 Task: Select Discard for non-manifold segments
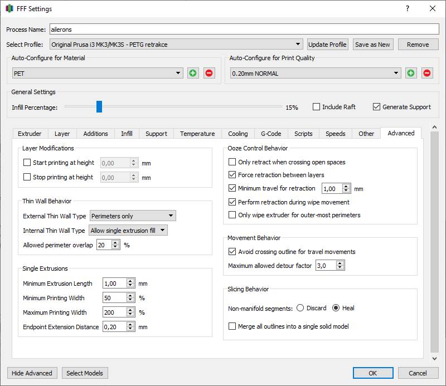pos(300,308)
